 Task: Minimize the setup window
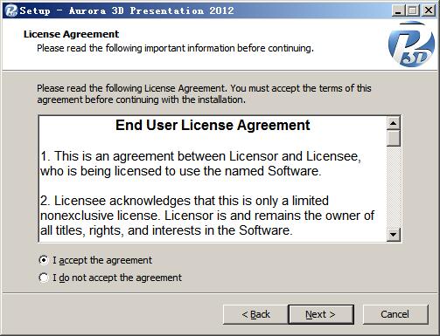398,10
